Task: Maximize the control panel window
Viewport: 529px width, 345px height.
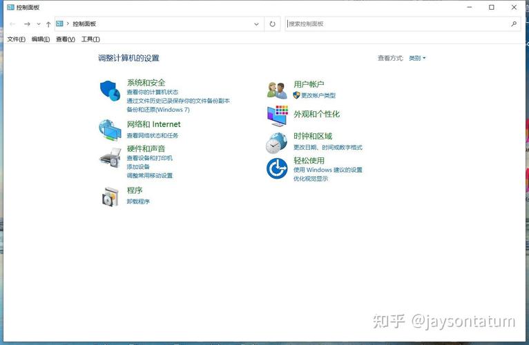Action: [492, 7]
